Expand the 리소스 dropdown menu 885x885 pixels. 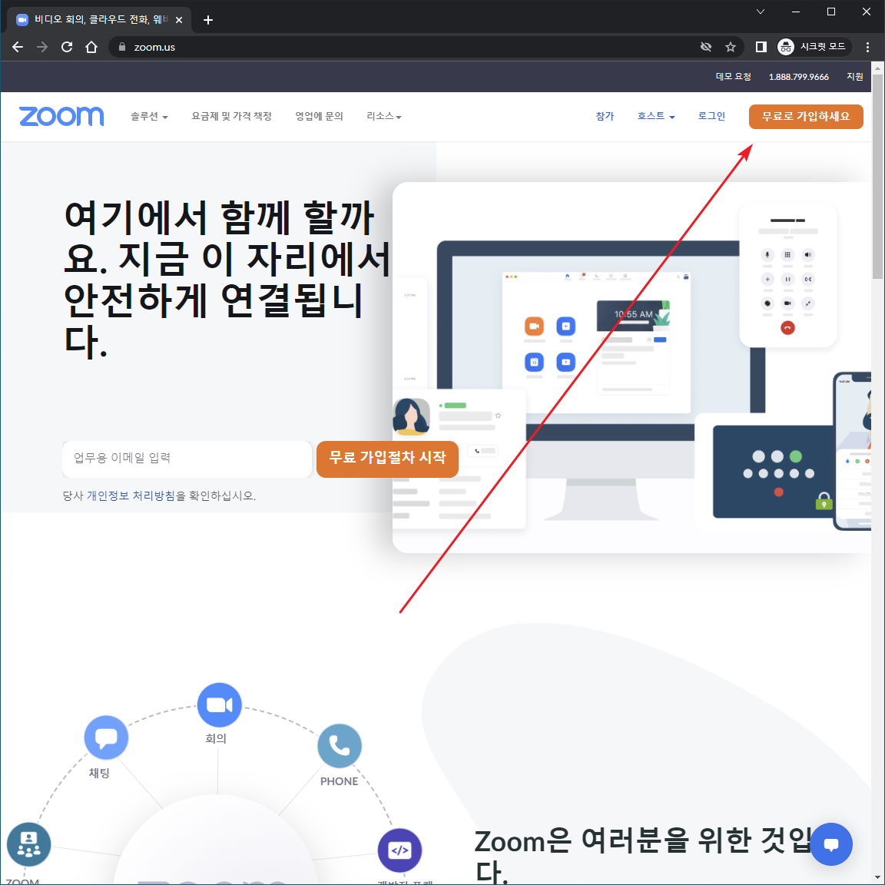(x=384, y=116)
